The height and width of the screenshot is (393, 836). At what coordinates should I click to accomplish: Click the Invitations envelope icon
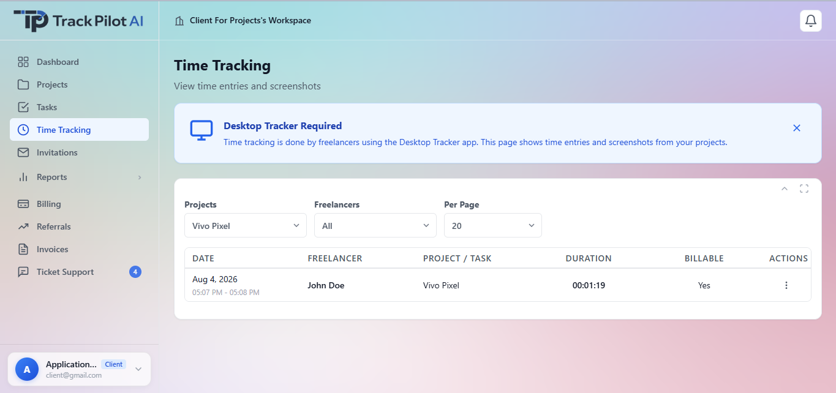[23, 152]
